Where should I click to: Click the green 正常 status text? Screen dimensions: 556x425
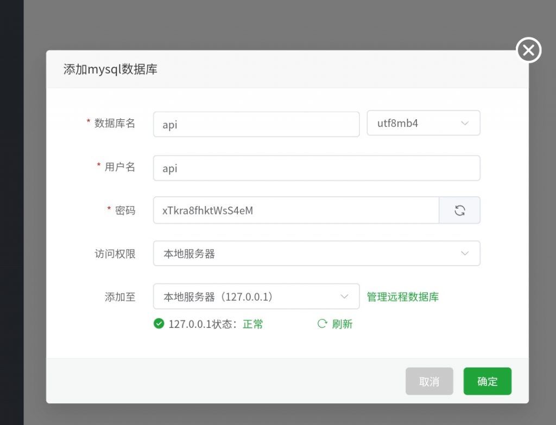pyautogui.click(x=253, y=324)
